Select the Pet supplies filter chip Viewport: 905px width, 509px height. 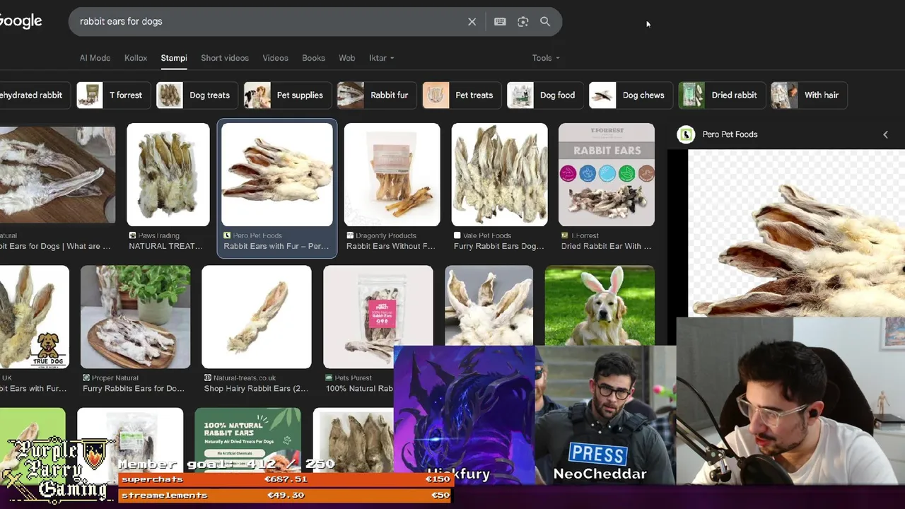click(x=288, y=95)
